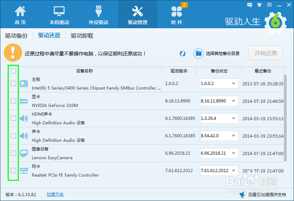Open the feedback chat bubble icon
294x201 pixels.
coord(250,5)
